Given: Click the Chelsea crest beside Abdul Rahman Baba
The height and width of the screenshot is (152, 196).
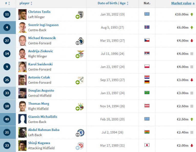Looking at the screenshot, I should 81,132.
